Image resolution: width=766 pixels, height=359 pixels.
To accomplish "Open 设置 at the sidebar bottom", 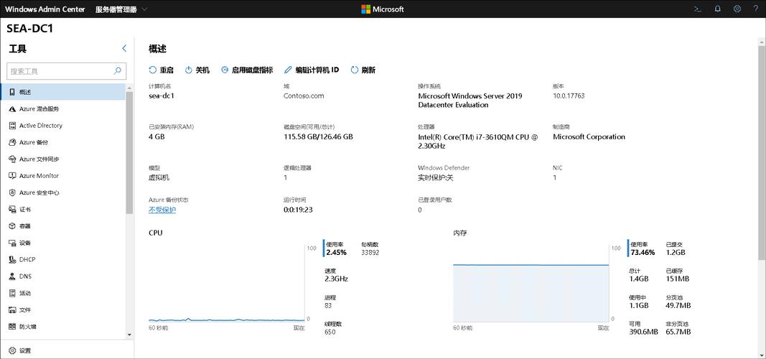I will [19, 350].
